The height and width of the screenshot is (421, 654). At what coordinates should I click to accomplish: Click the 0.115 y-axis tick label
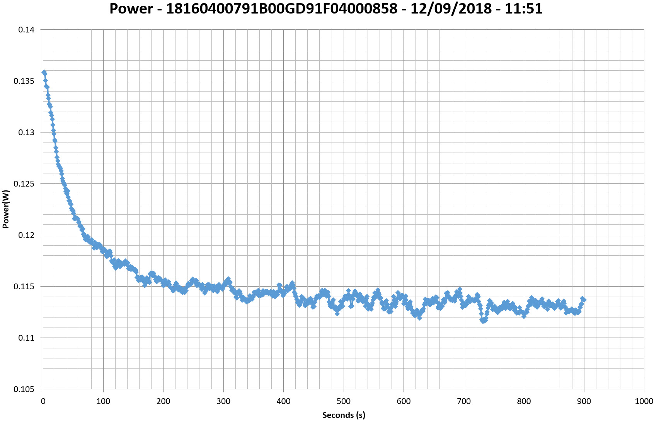24,287
